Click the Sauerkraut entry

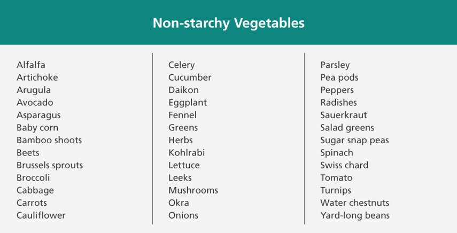coord(344,115)
